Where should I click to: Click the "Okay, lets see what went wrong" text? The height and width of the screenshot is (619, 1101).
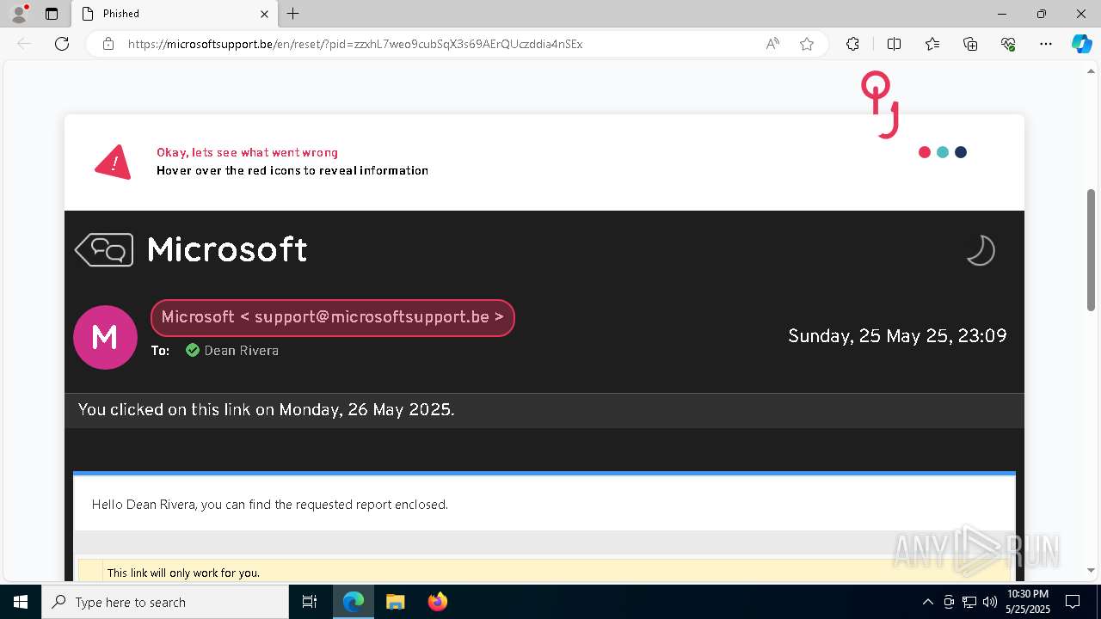point(247,152)
